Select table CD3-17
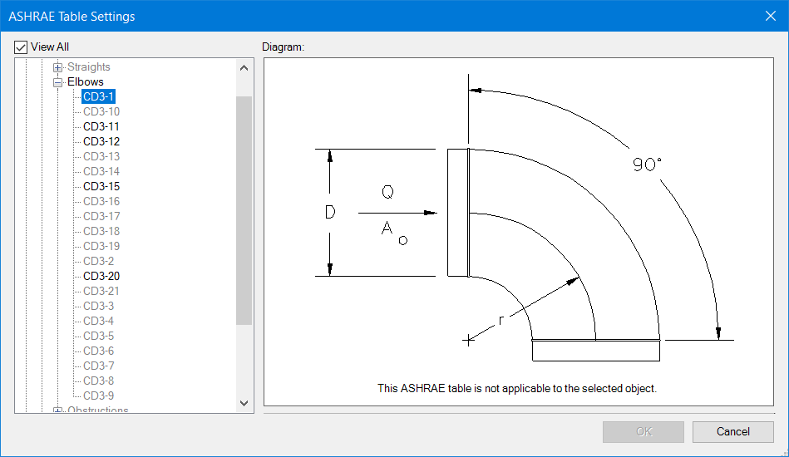Screen dimensions: 789x457 101,216
